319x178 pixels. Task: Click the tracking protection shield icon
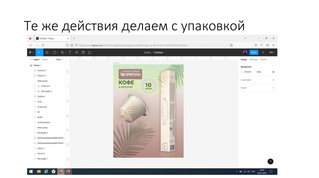[67, 45]
